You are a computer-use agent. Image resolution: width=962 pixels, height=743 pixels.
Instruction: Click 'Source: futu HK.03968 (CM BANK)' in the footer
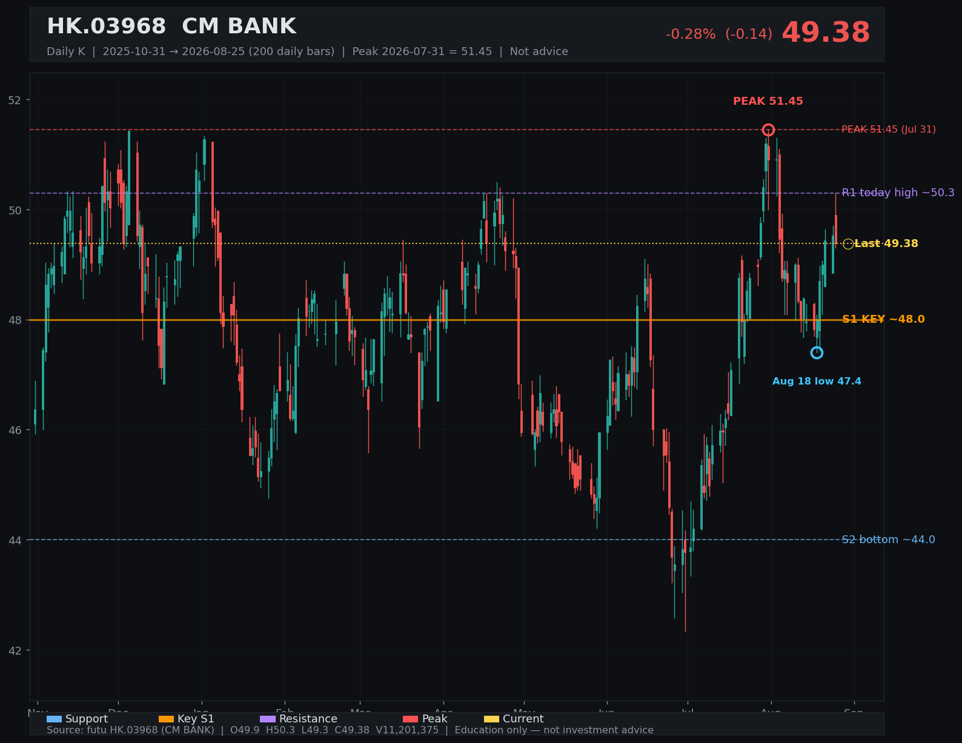tap(130, 730)
